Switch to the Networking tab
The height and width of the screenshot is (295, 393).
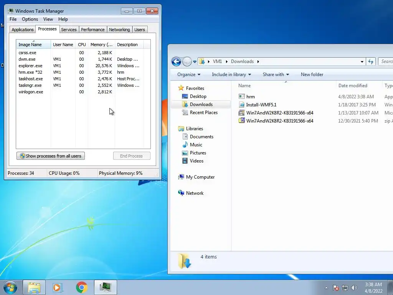coord(120,30)
